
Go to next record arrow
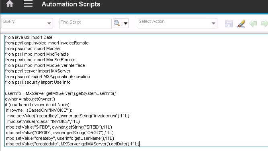[264, 23]
